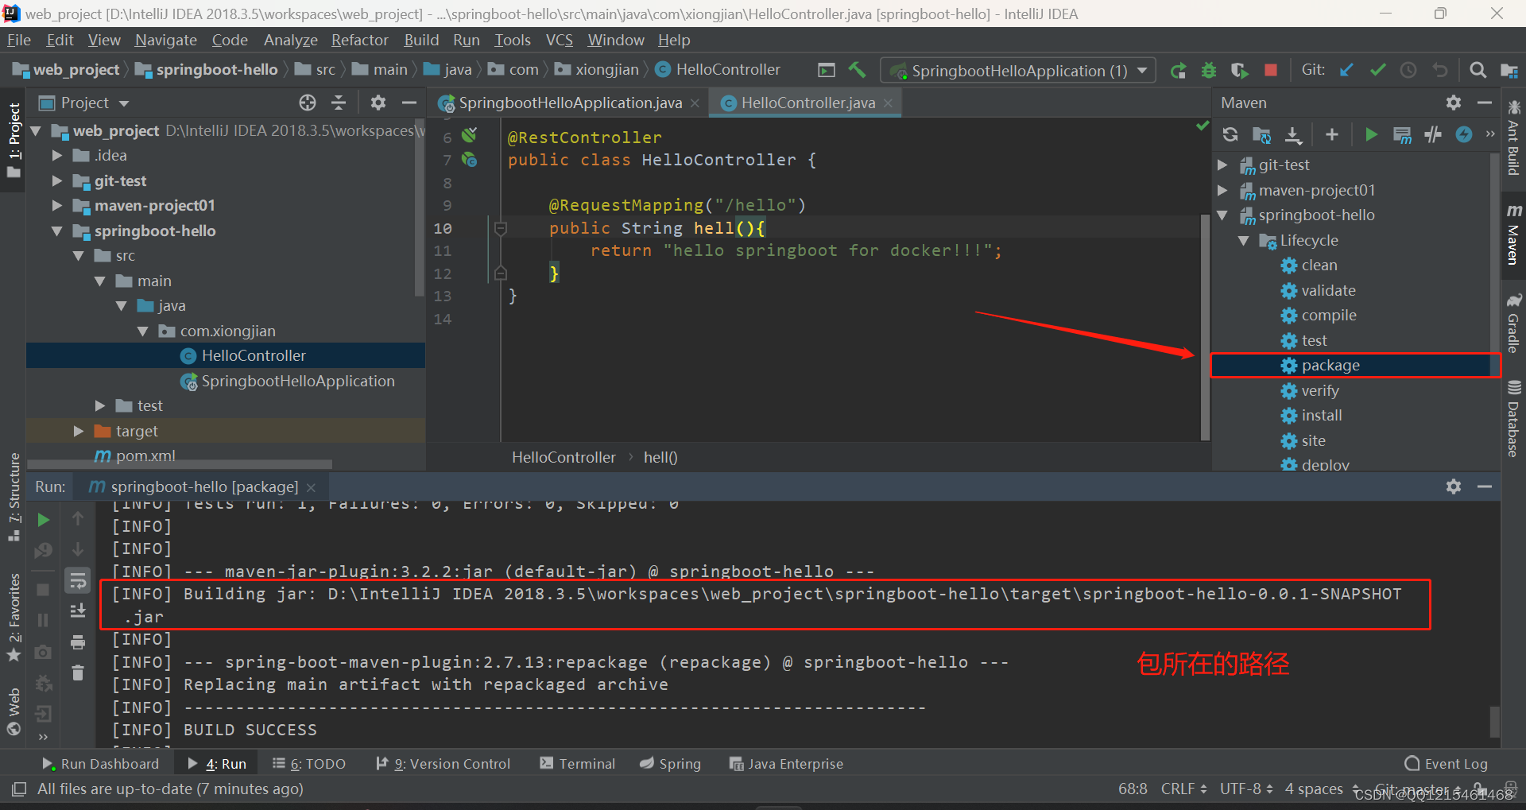
Task: Click Project tree horizontal scrollbar
Action: 180,463
